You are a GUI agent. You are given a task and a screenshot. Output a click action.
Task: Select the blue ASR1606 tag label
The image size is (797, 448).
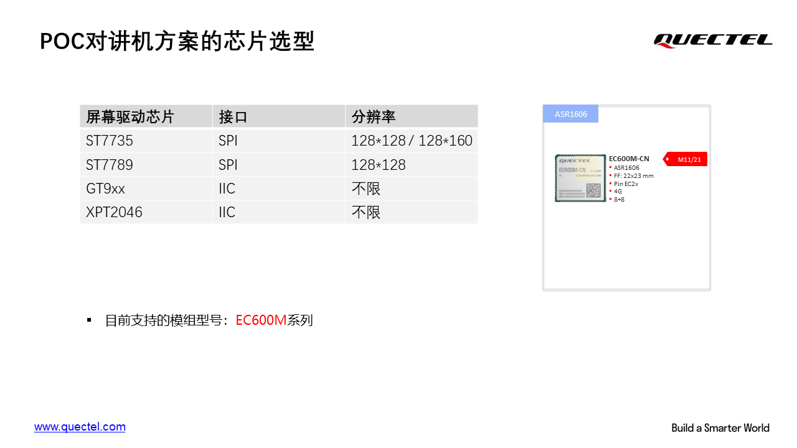point(571,114)
